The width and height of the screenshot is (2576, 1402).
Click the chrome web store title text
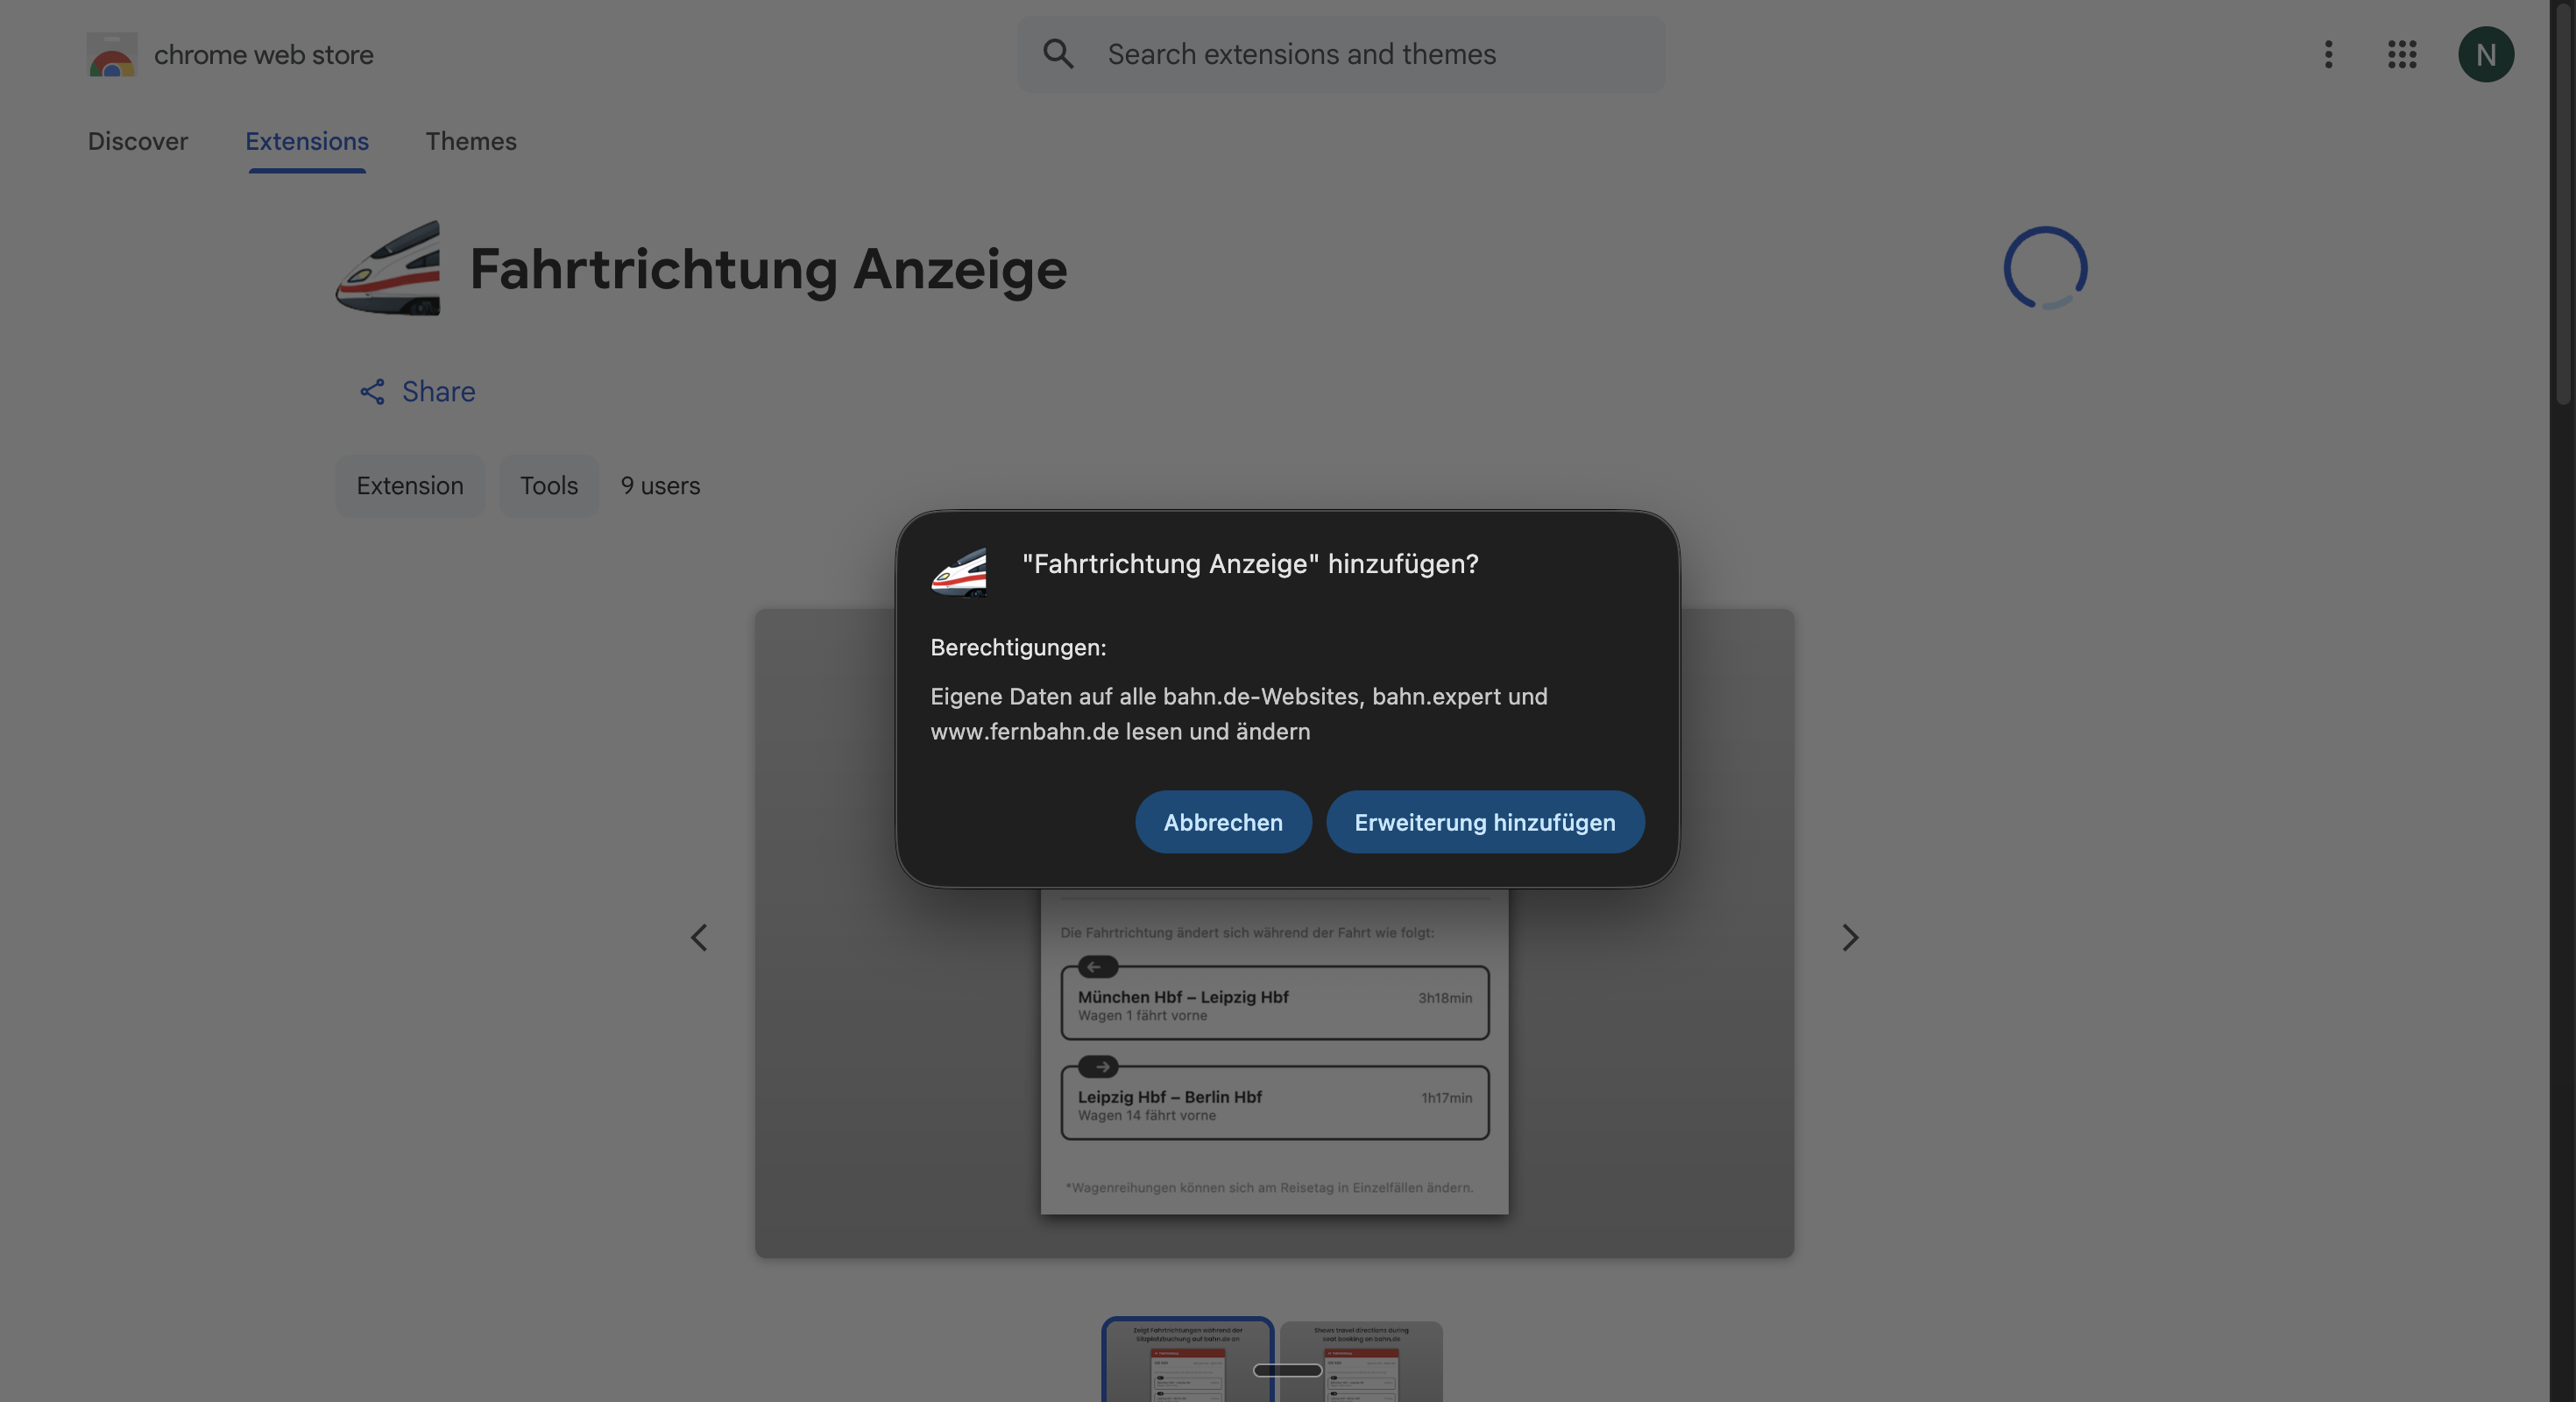(x=263, y=54)
